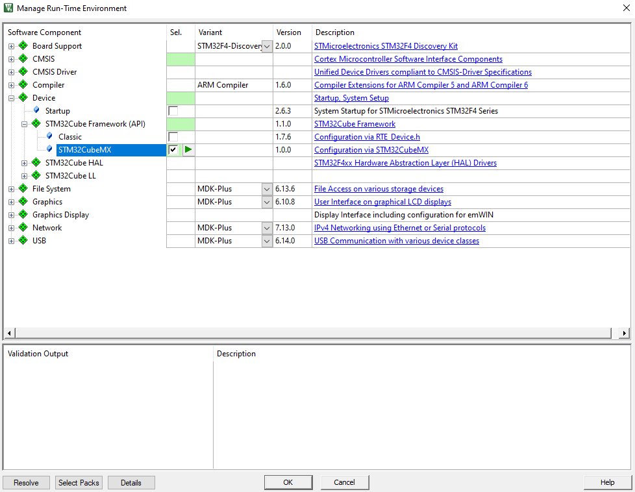Launch STM32CubeMX with green play button
The width and height of the screenshot is (635, 492).
(188, 149)
